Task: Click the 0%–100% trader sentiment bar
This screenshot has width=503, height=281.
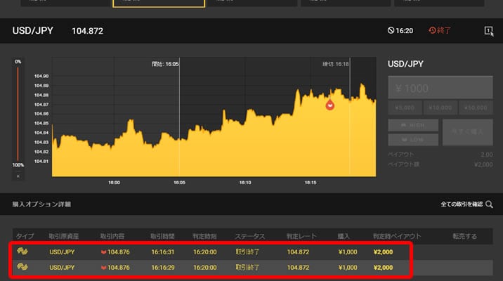Action: (x=18, y=113)
